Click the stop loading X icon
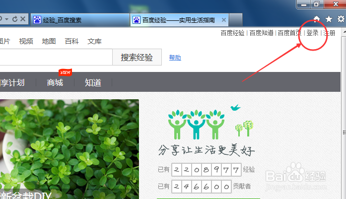The height and width of the screenshot is (199, 346). coord(23,19)
